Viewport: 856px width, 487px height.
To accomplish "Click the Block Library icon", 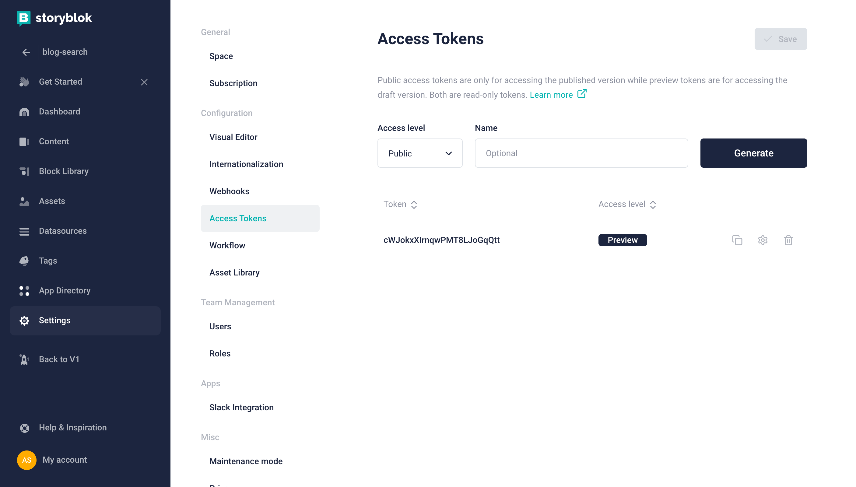I will coord(24,172).
